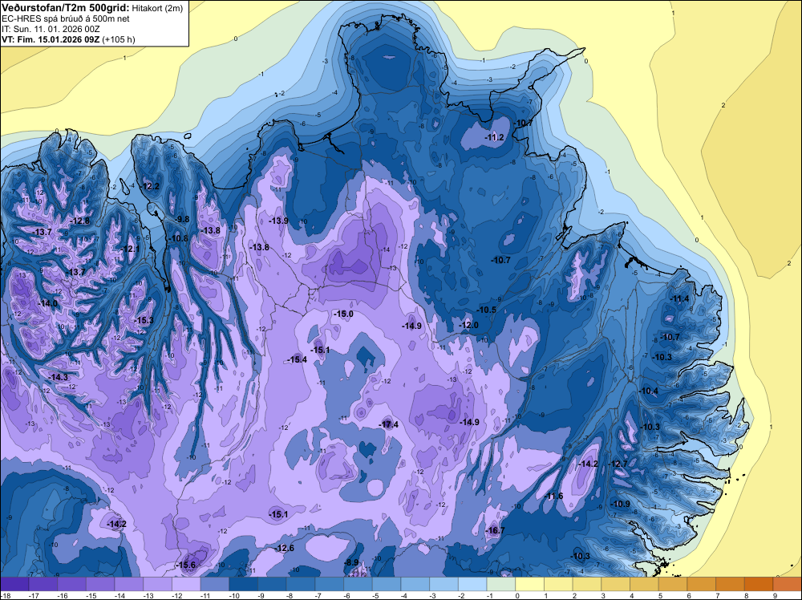Click the legend swatch above the -12 label
Image resolution: width=802 pixels, height=600 pixels.
coord(186,584)
